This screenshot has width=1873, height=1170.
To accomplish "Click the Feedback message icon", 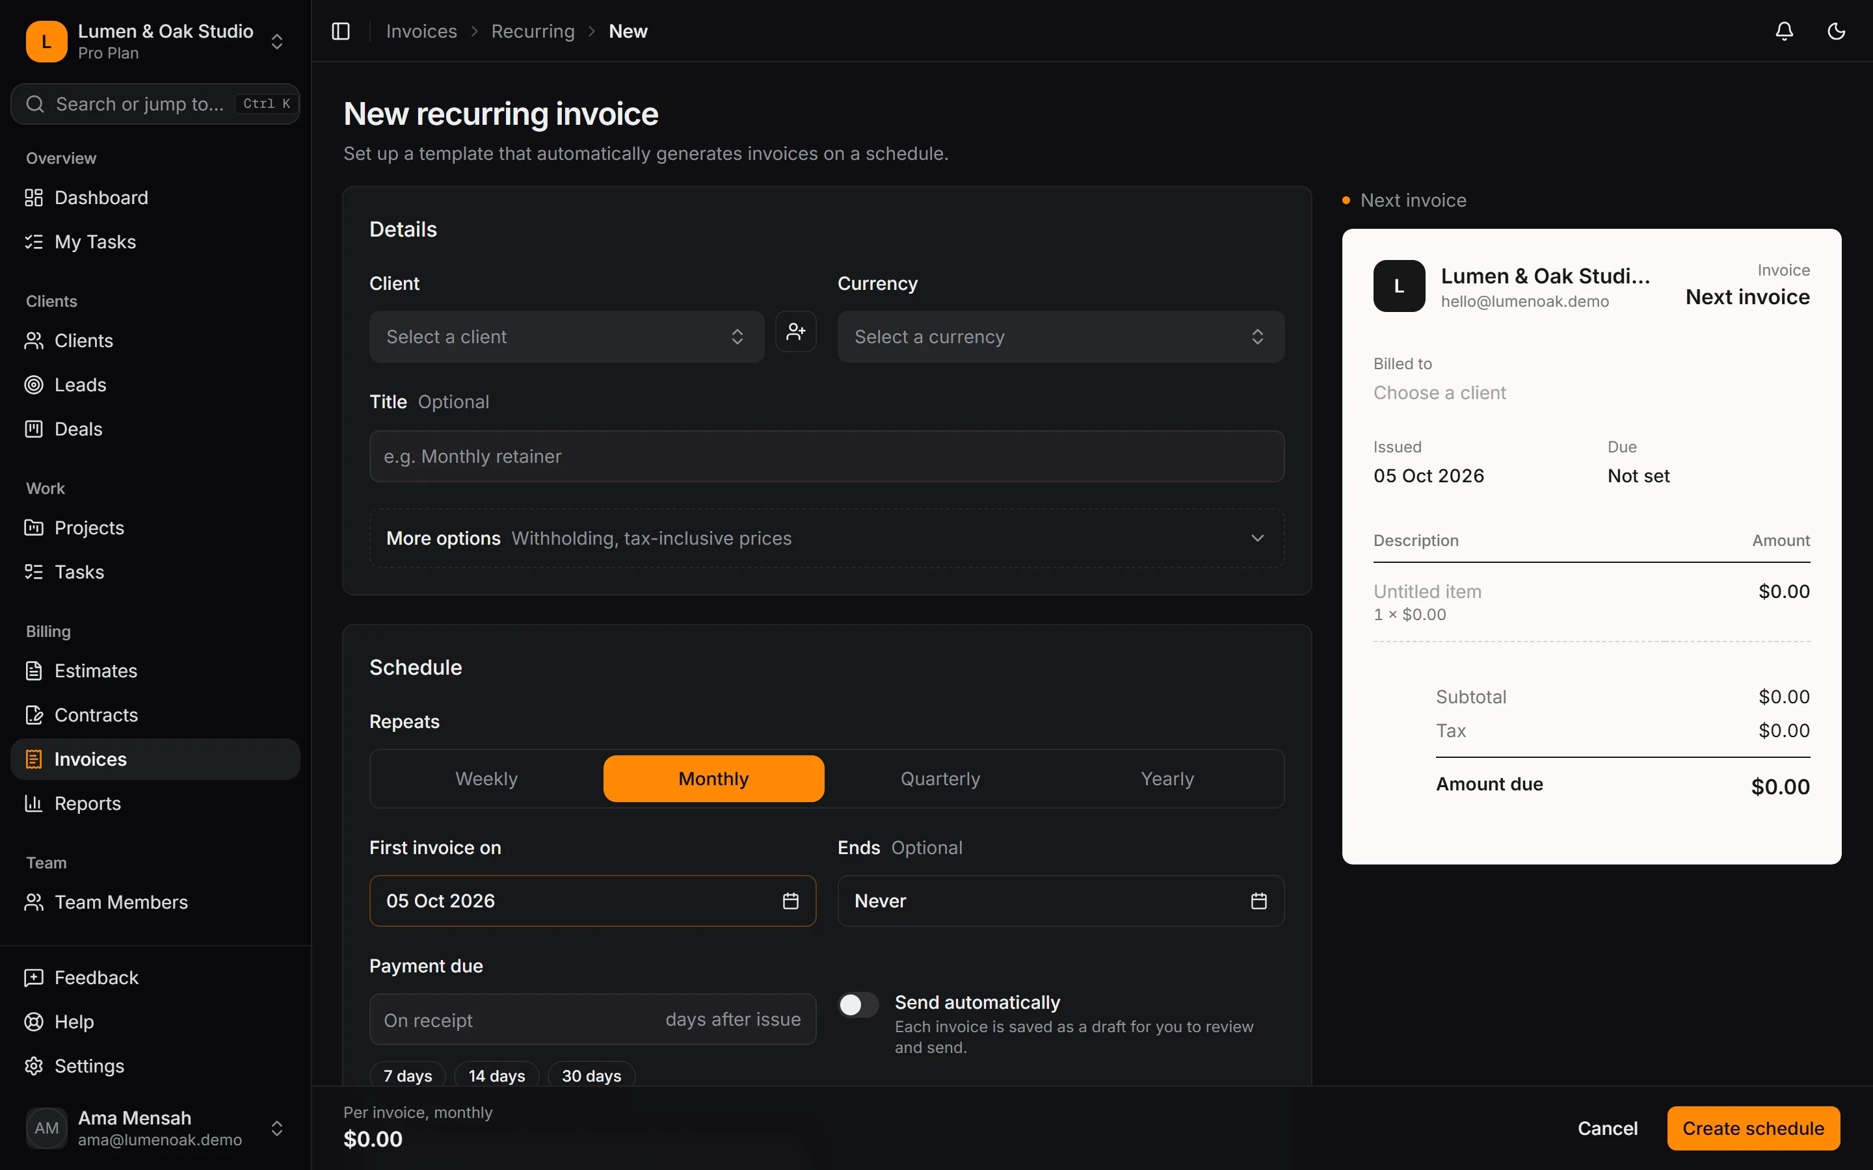I will [x=33, y=978].
